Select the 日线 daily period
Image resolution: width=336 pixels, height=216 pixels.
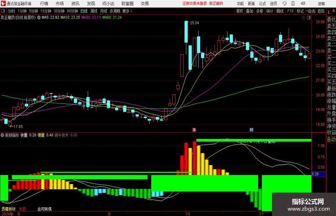pos(84,11)
